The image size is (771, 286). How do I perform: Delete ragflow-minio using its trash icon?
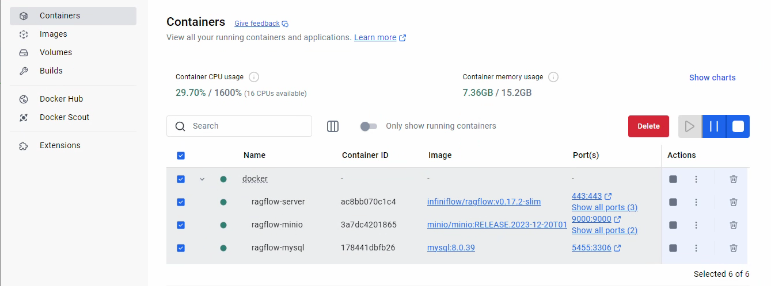point(733,225)
